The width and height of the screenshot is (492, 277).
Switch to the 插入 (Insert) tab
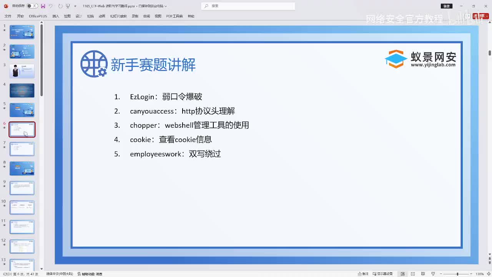pyautogui.click(x=56, y=16)
